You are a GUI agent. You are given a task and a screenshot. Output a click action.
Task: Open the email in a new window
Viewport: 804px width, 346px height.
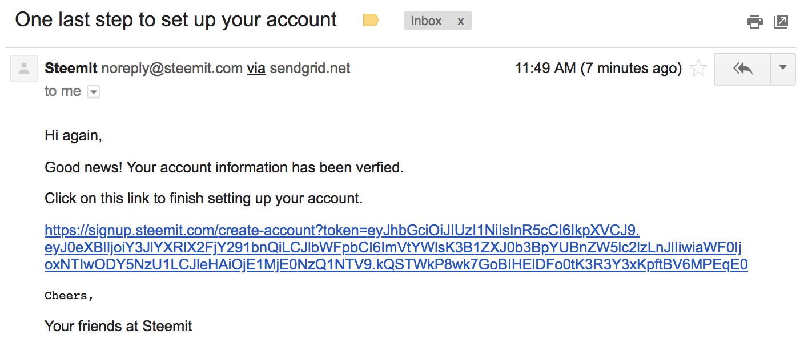(x=781, y=22)
